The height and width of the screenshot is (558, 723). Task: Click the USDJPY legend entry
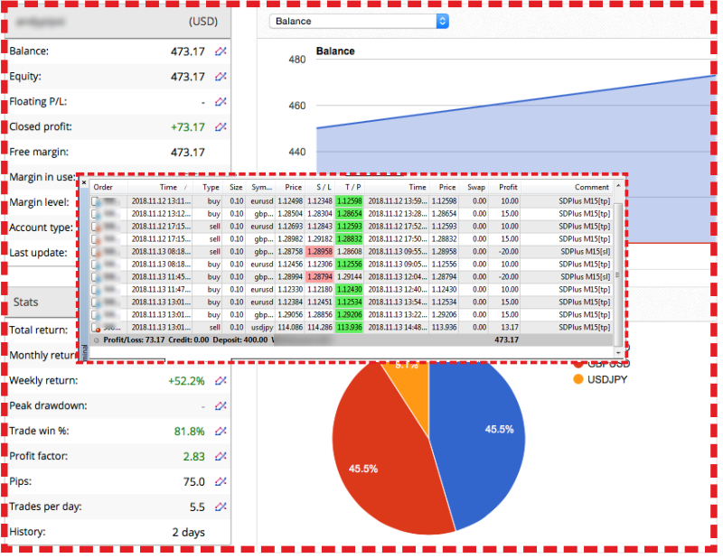(600, 380)
